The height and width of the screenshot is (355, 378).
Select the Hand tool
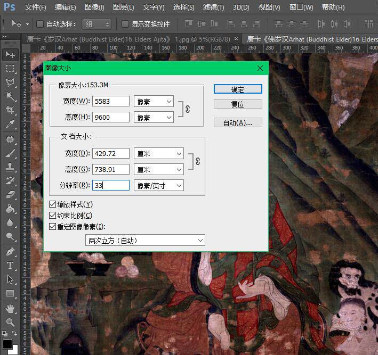(x=10, y=309)
